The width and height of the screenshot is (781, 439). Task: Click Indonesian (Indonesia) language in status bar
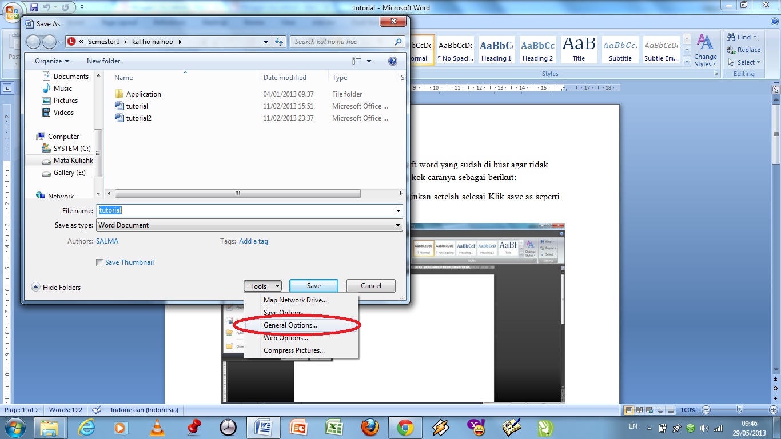point(144,410)
